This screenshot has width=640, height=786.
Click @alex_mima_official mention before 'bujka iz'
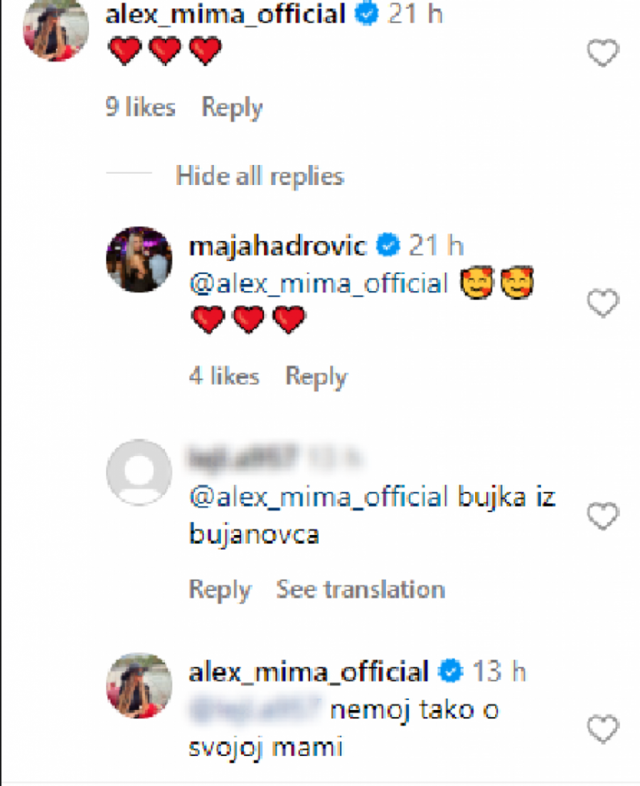coord(317,497)
